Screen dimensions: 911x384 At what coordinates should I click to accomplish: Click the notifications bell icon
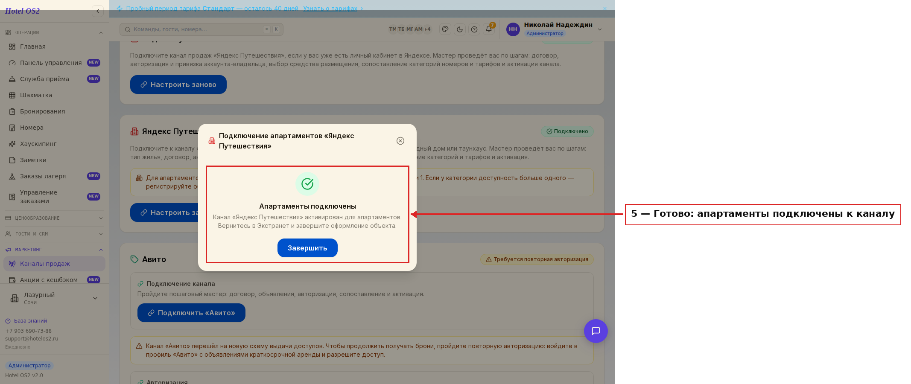(489, 29)
